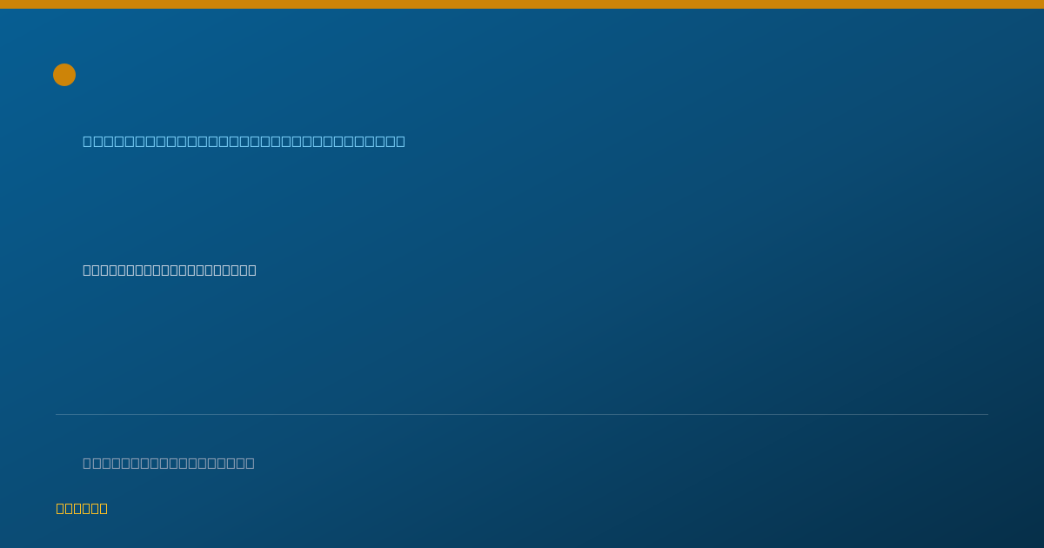Click middle of the white subtitle line
Screen dimensions: 1044x548
tap(170, 270)
